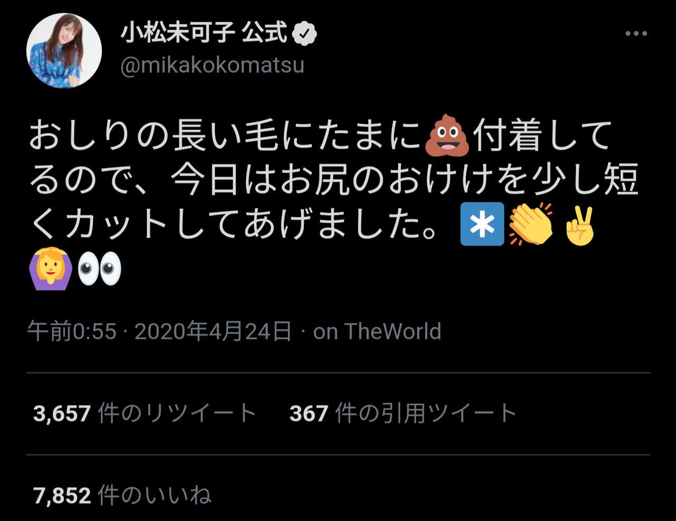Open the three-dot more options menu
This screenshot has width=676, height=521.
(x=636, y=34)
